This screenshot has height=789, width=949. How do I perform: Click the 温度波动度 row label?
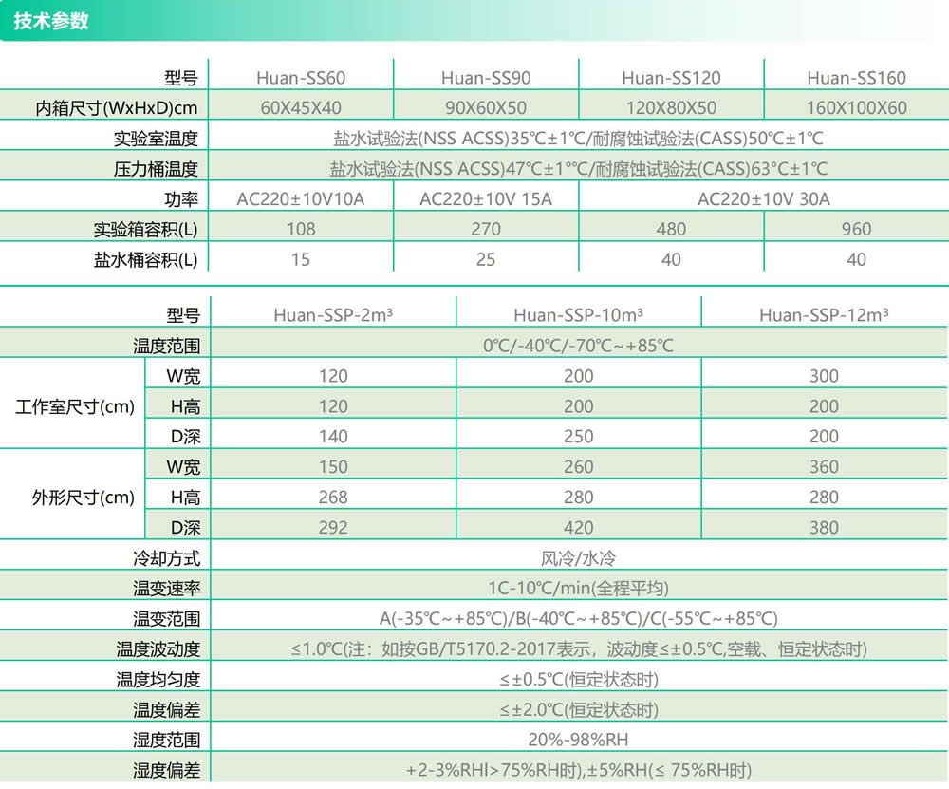click(158, 649)
